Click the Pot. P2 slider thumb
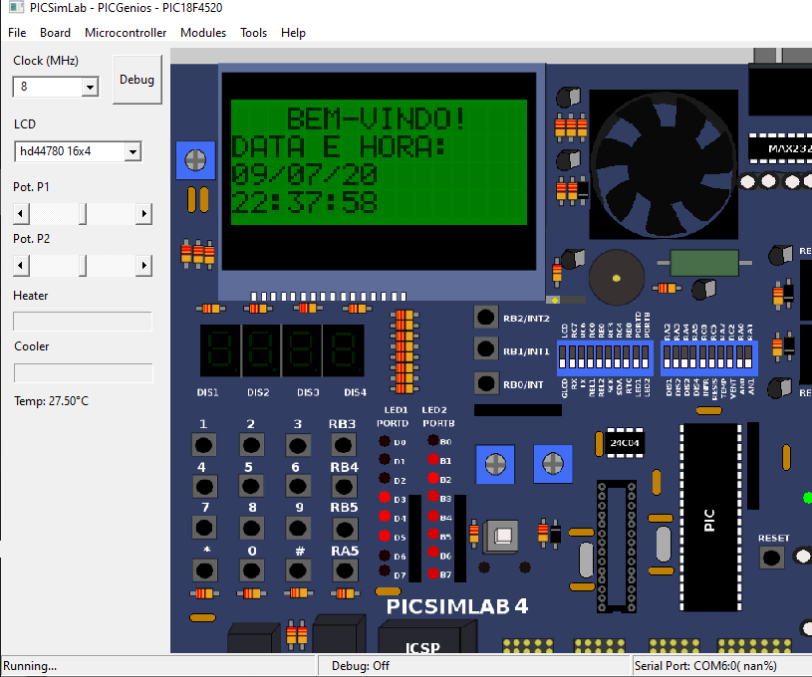 click(x=83, y=266)
